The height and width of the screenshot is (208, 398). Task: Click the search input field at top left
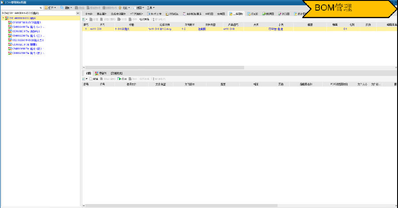point(20,8)
